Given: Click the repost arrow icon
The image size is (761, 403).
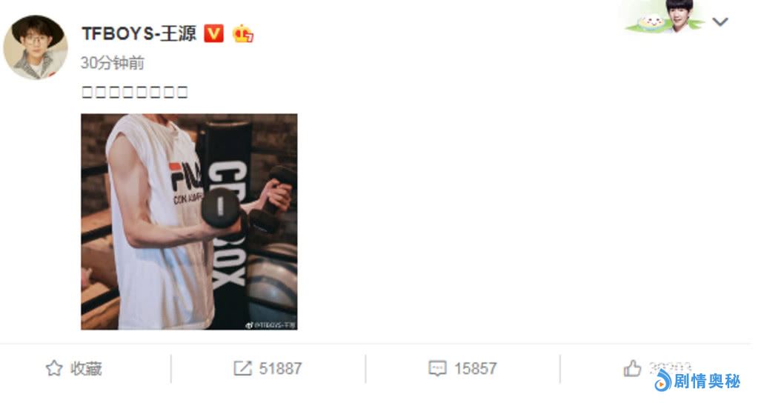Looking at the screenshot, I should pyautogui.click(x=242, y=369).
